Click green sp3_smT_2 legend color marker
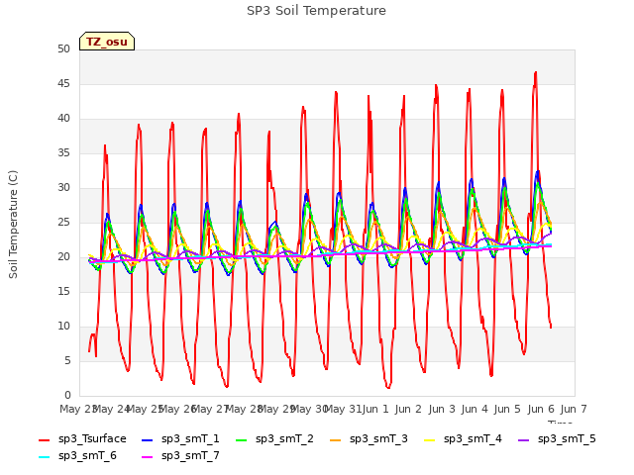 click(242, 439)
